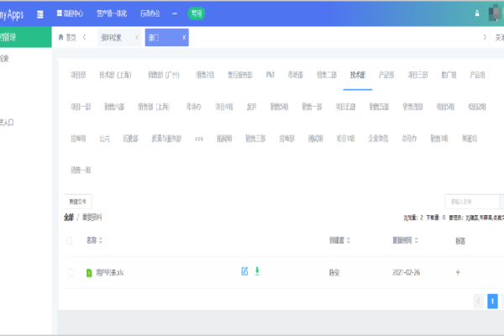Select the ces department tab
The height and width of the screenshot is (336, 504).
click(x=199, y=139)
